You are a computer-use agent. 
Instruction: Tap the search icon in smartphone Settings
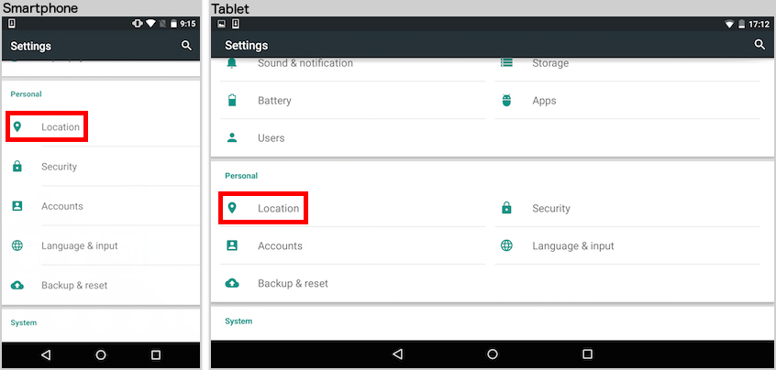tap(186, 46)
